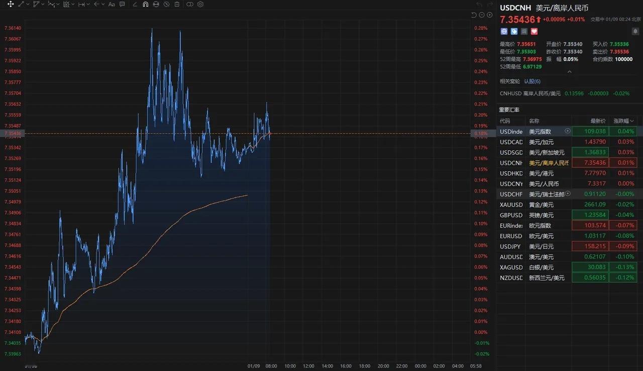This screenshot has width=643, height=371.
Task: Select the USDCHF row code
Action: [x=511, y=194]
